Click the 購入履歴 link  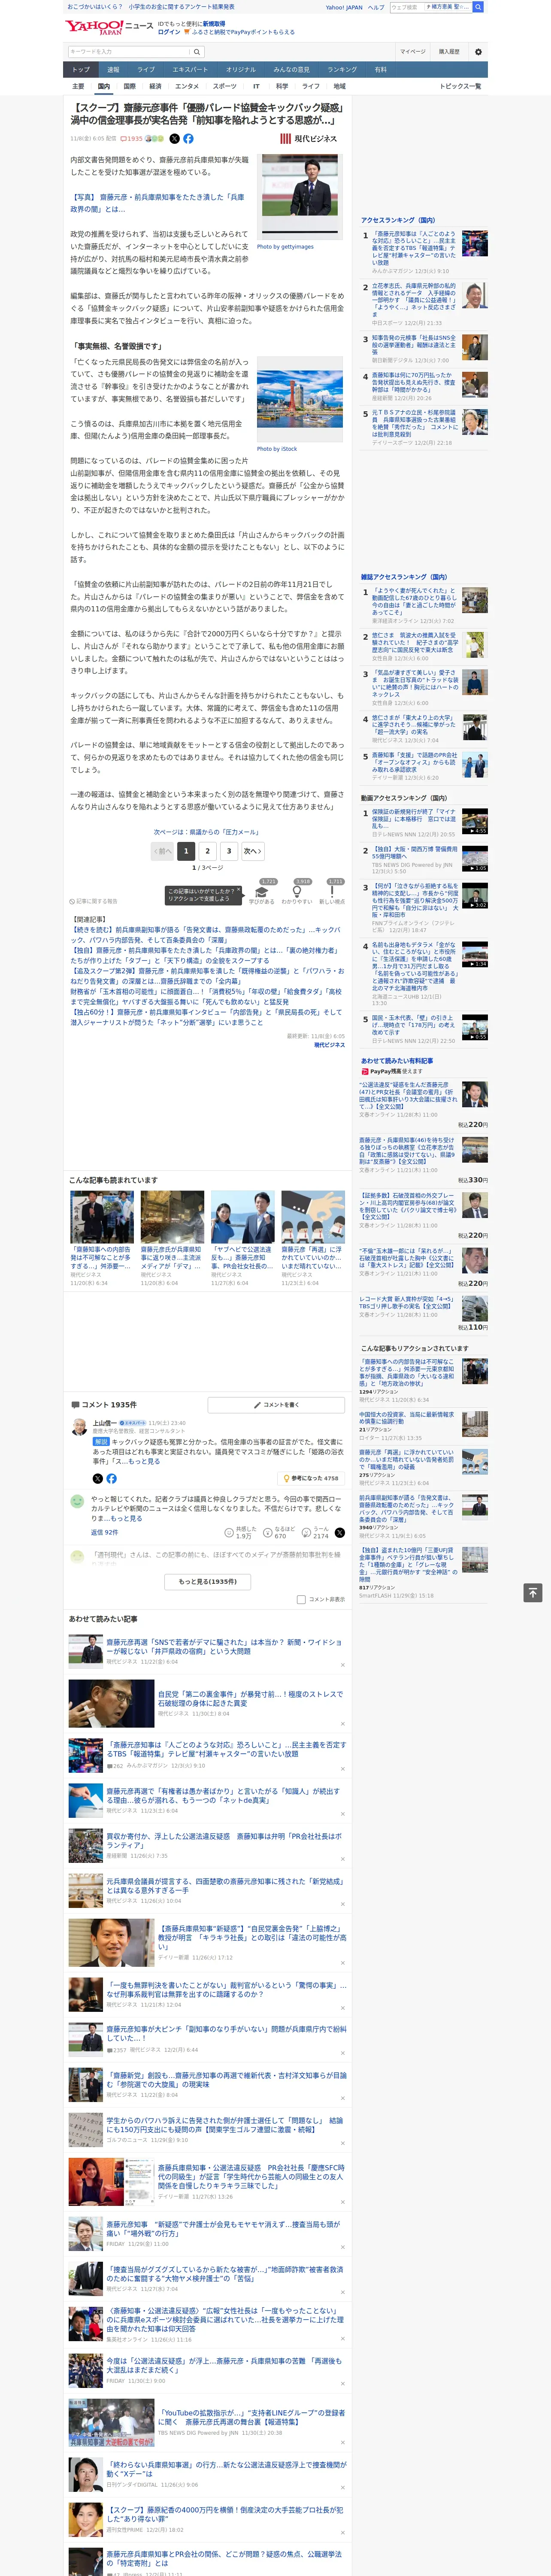[449, 52]
